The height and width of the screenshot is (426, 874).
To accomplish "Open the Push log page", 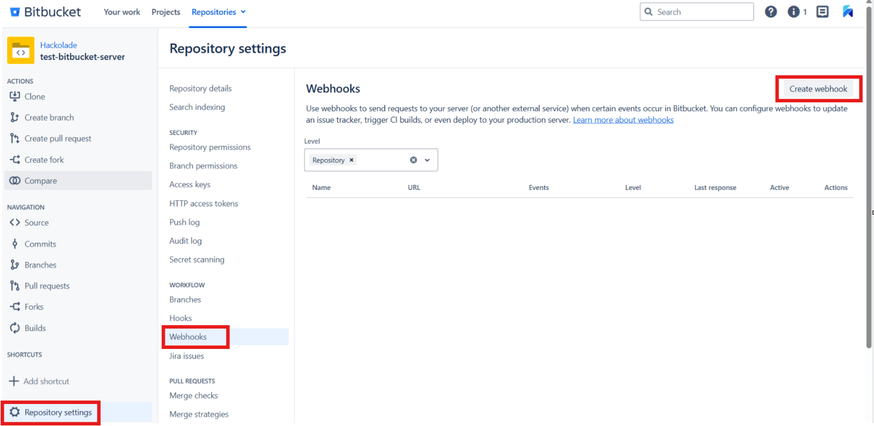I will [185, 222].
